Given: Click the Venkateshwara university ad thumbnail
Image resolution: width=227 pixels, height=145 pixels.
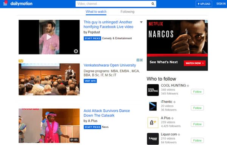Looking at the screenshot, I should coord(49,79).
